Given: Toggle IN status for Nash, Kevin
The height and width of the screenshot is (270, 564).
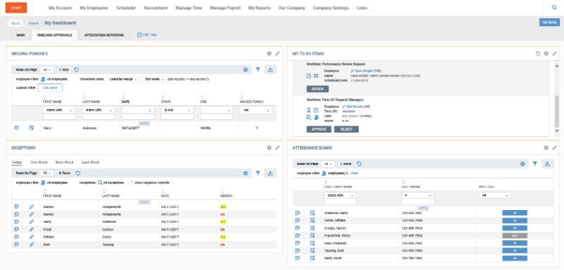Looking at the screenshot, I should pyautogui.click(x=515, y=259).
